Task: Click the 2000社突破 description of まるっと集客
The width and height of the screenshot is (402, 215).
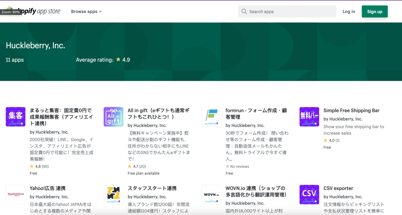Action: pos(62,149)
